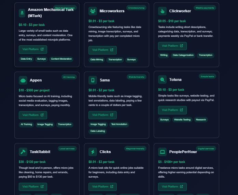Screen dimensions: 238x195
Task: Click the Best for beginners badge
Action: pyautogui.click(x=65, y=8)
